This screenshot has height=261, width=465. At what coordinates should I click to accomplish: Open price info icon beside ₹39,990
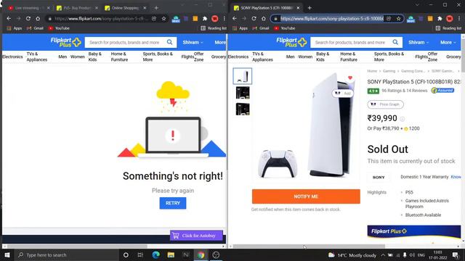point(402,119)
